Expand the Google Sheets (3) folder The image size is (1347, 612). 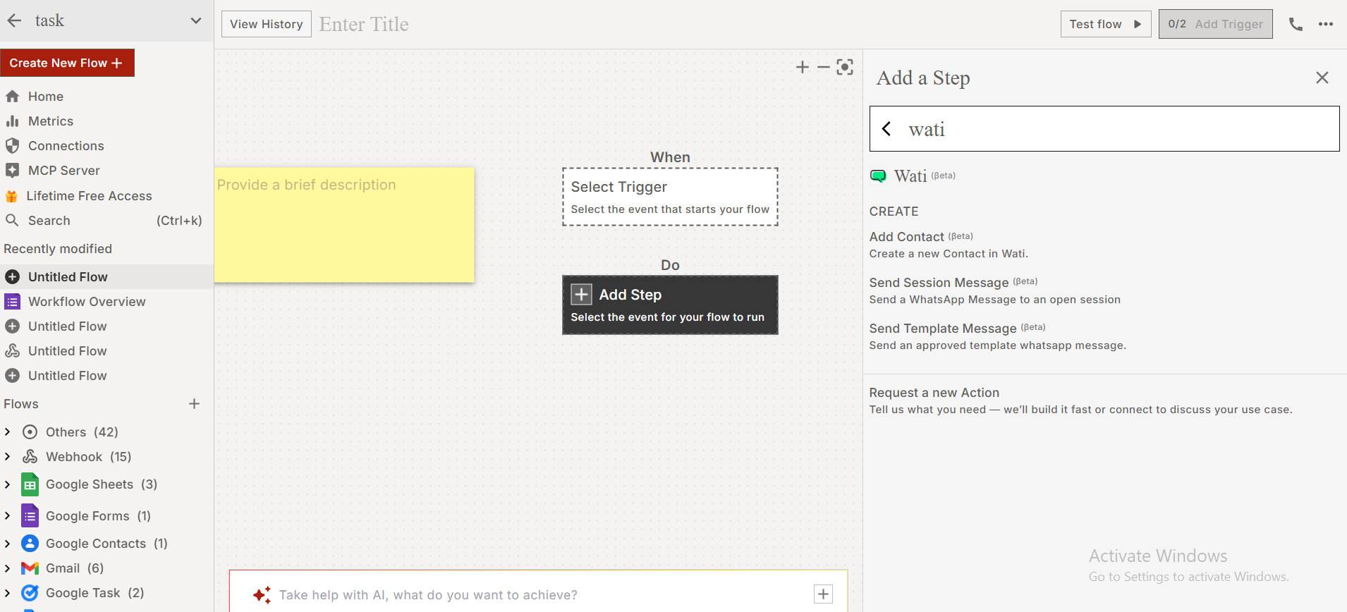coord(8,484)
